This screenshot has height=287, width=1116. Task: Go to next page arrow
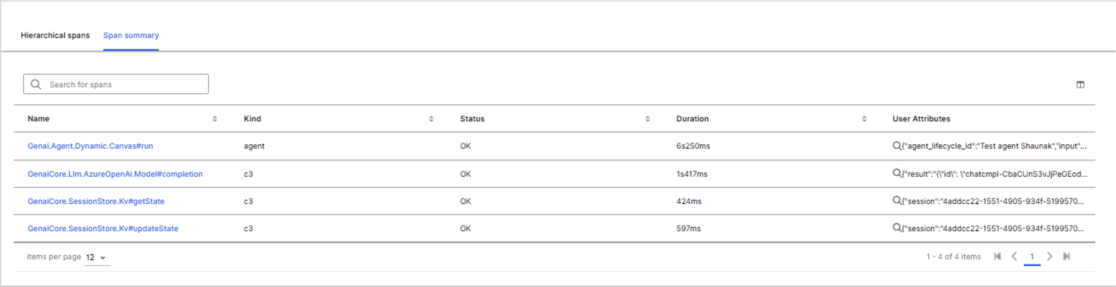pos(1049,256)
